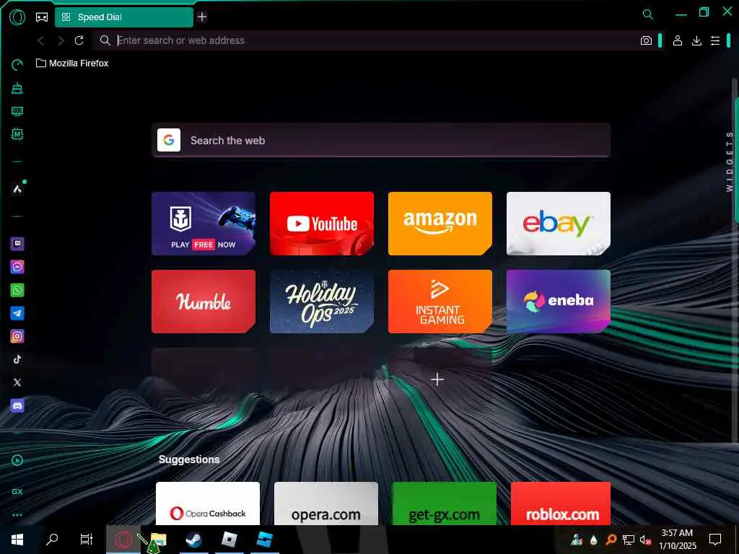Open sidebar setup three dots
This screenshot has height=554, width=739.
click(x=17, y=515)
